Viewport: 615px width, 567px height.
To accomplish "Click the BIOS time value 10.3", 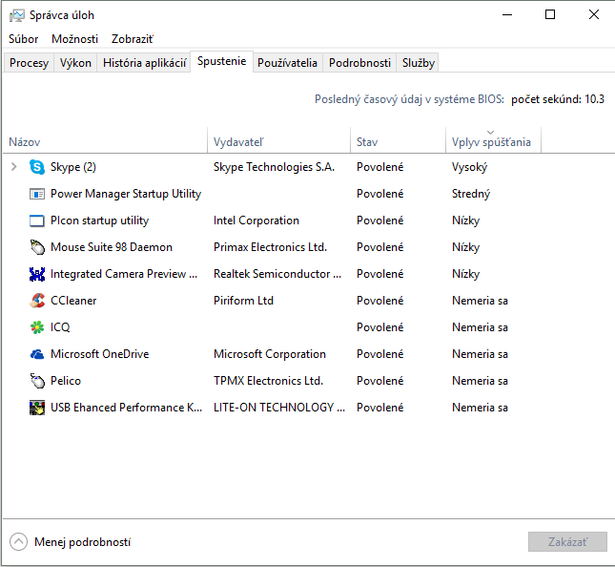I will click(594, 99).
